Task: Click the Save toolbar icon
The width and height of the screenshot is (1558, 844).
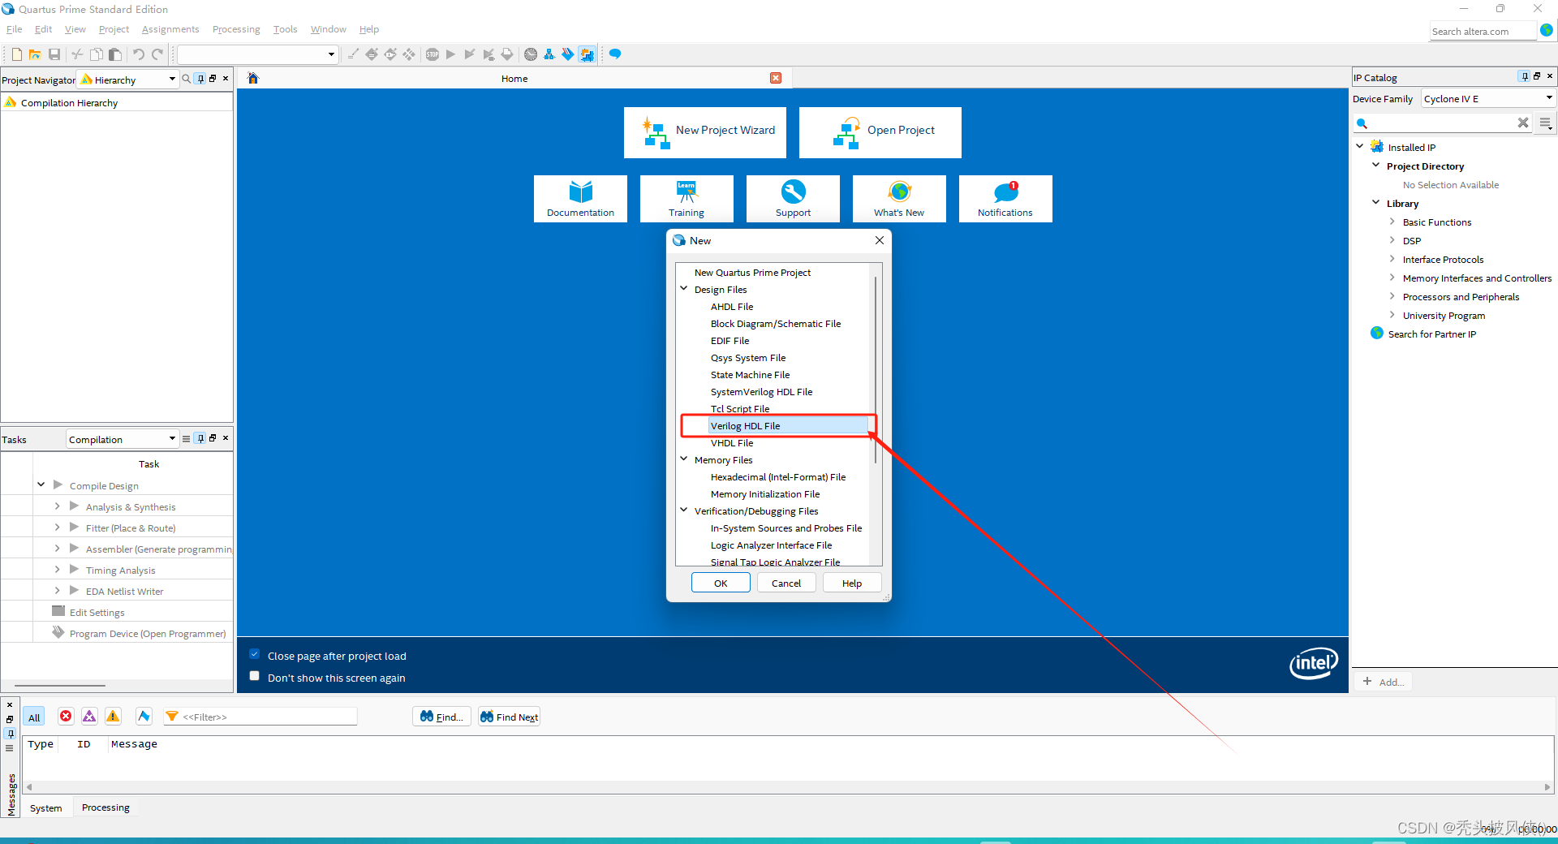Action: point(54,54)
